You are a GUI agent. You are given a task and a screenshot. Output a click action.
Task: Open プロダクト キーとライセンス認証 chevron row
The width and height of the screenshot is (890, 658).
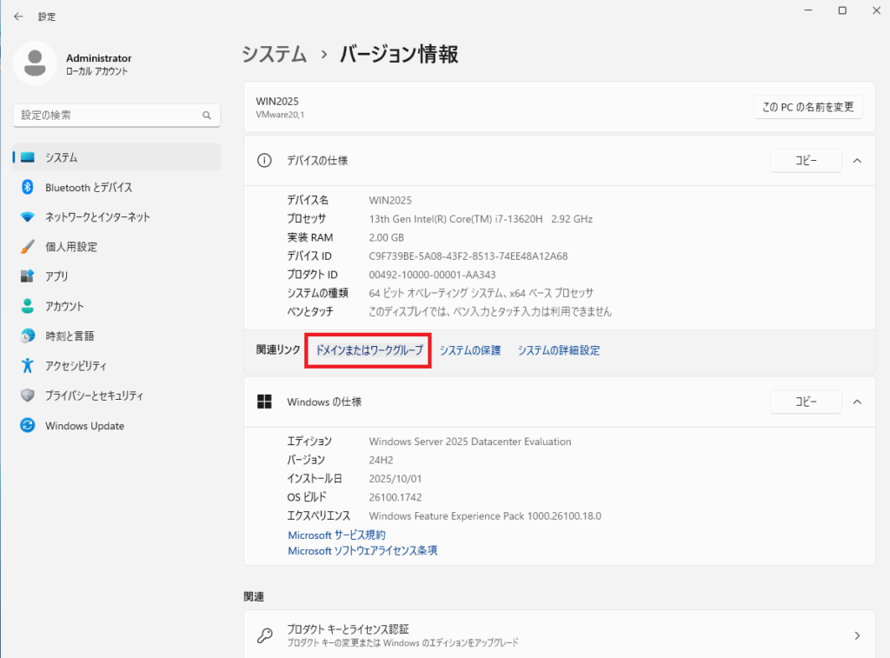pos(857,635)
